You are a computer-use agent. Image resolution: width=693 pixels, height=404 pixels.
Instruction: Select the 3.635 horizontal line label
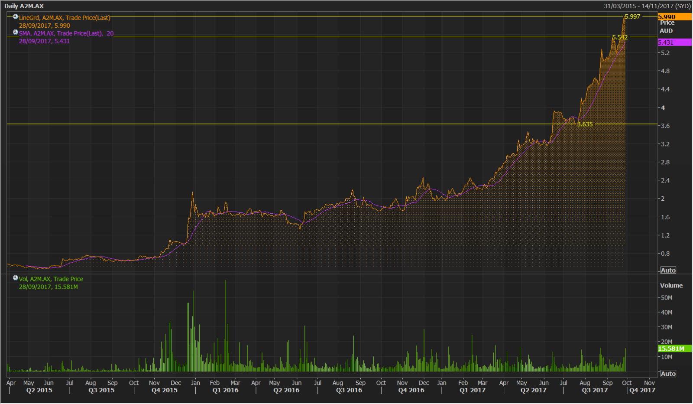click(585, 124)
